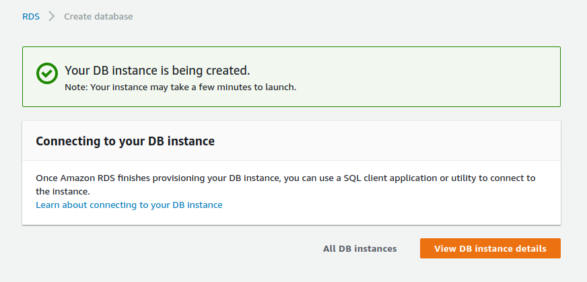Click the 'Your DB instance is being created' heading

(158, 71)
